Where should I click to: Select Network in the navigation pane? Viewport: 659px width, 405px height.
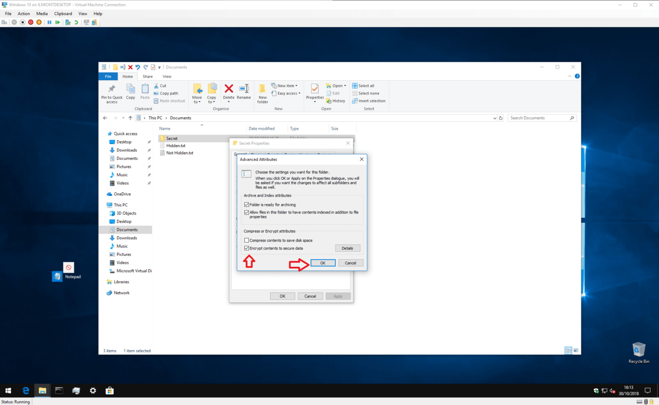click(x=121, y=293)
